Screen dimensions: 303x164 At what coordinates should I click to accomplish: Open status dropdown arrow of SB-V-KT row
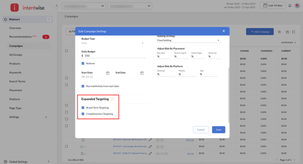(85, 154)
